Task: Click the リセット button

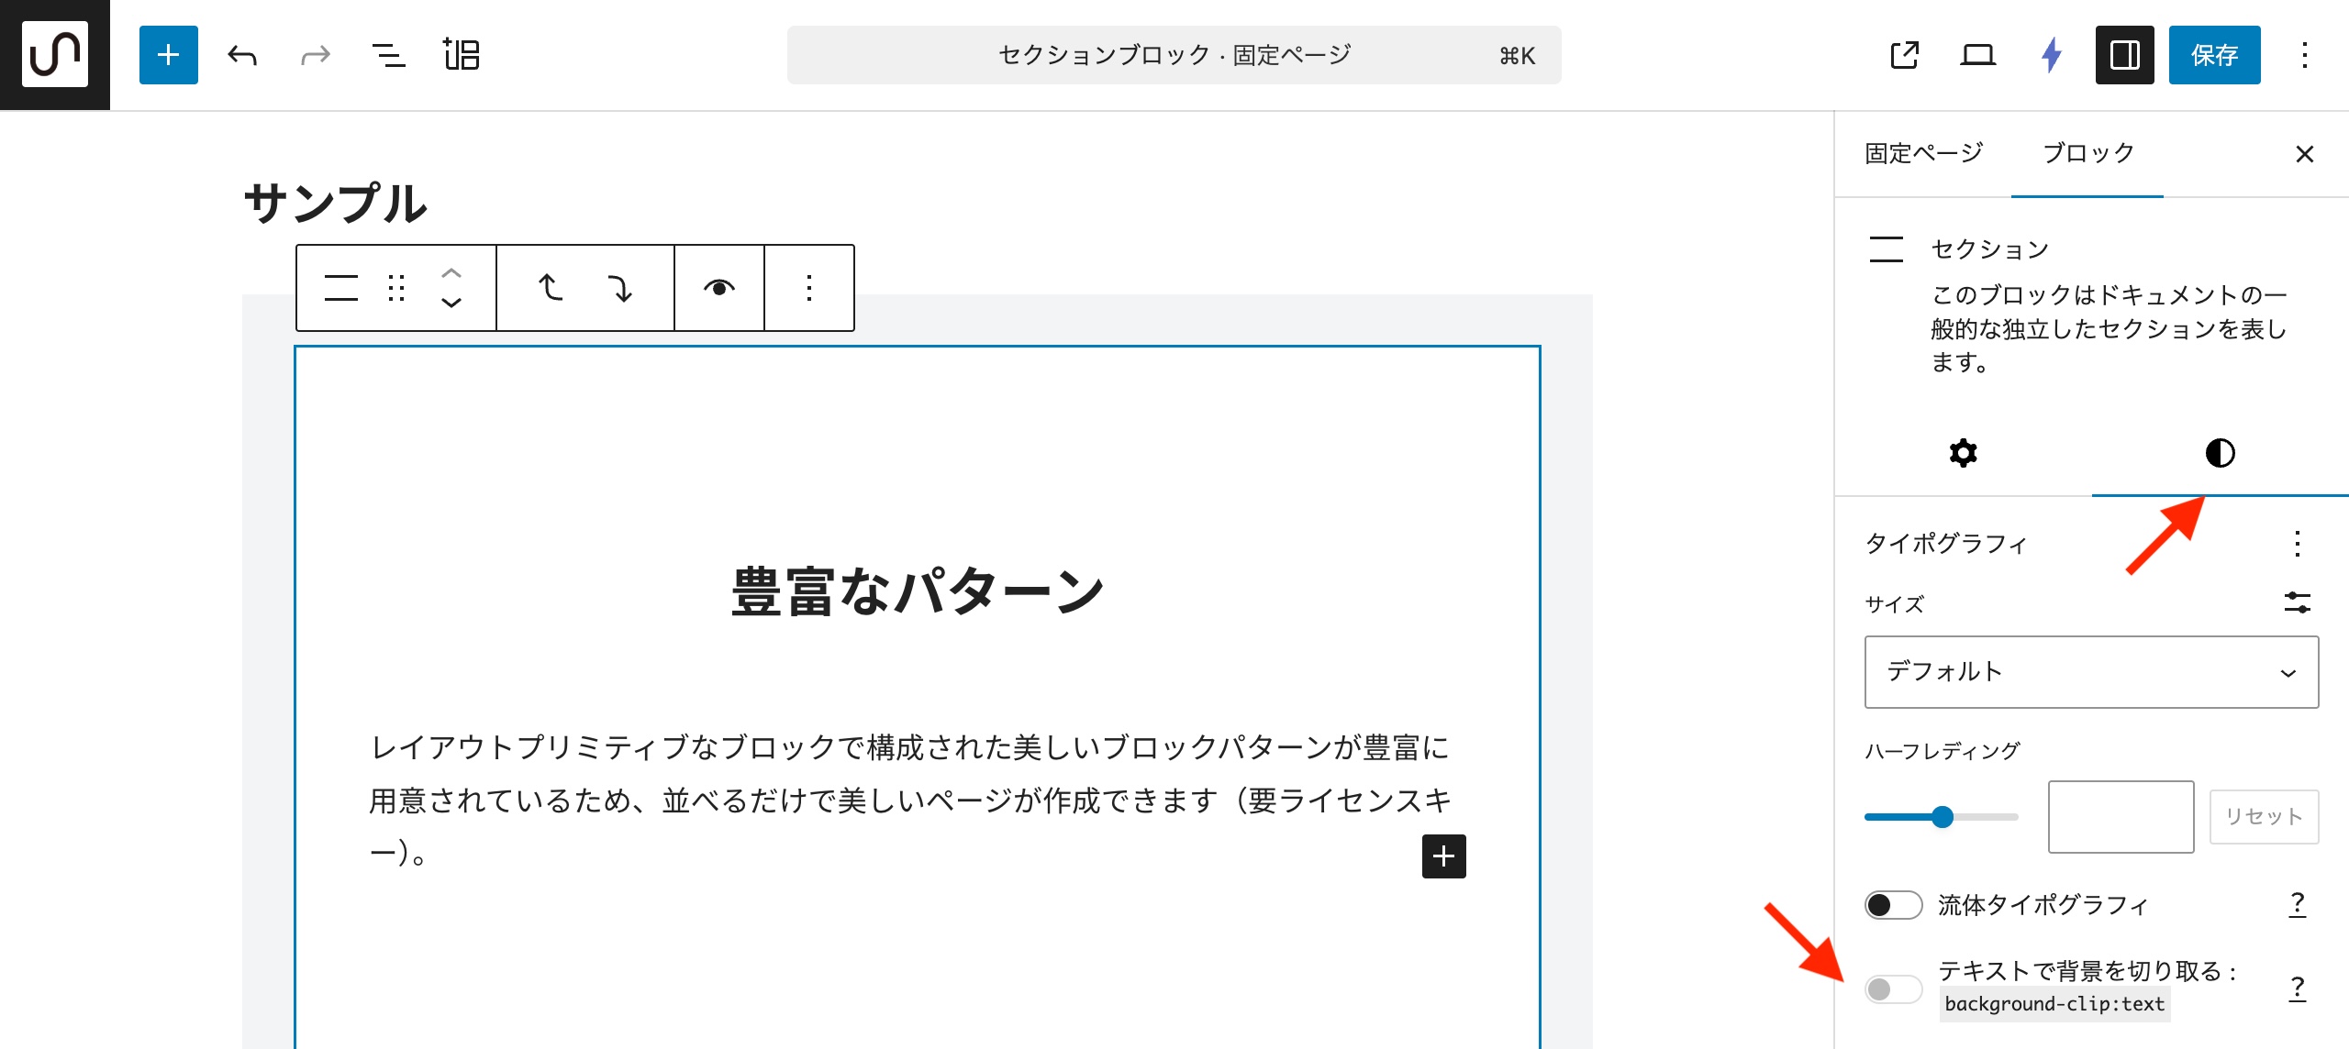Action: point(2263,816)
